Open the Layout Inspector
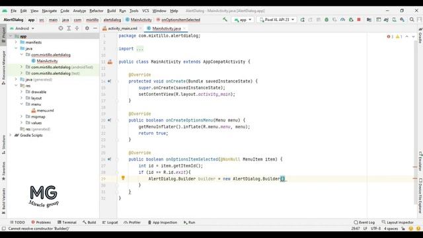This screenshot has width=423, height=238. pos(398,222)
